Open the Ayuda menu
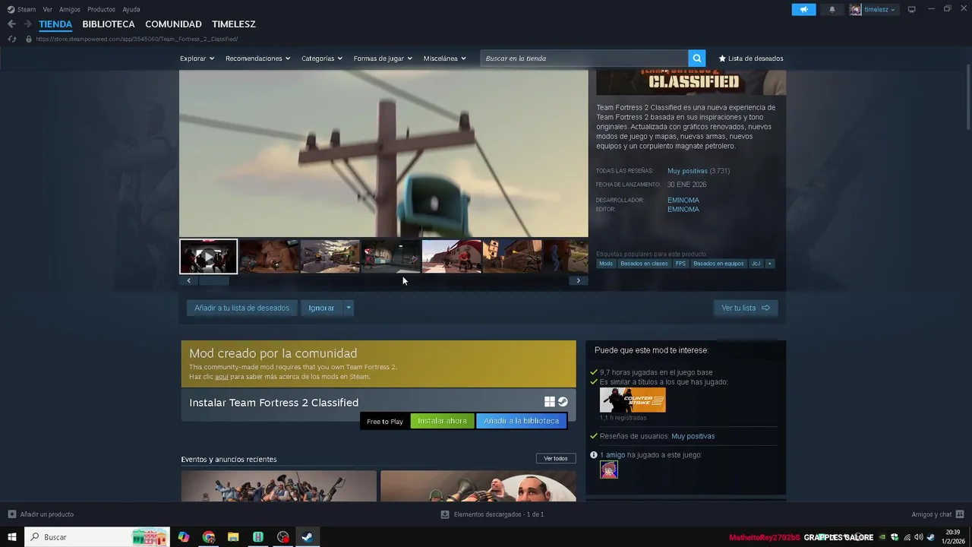 pyautogui.click(x=131, y=9)
